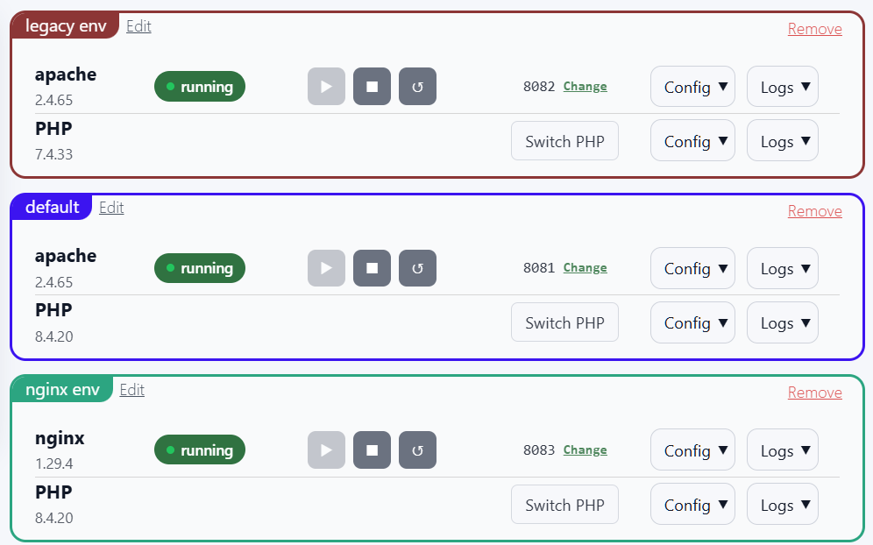Stop apache in legacy env
The height and width of the screenshot is (545, 873).
click(x=372, y=86)
